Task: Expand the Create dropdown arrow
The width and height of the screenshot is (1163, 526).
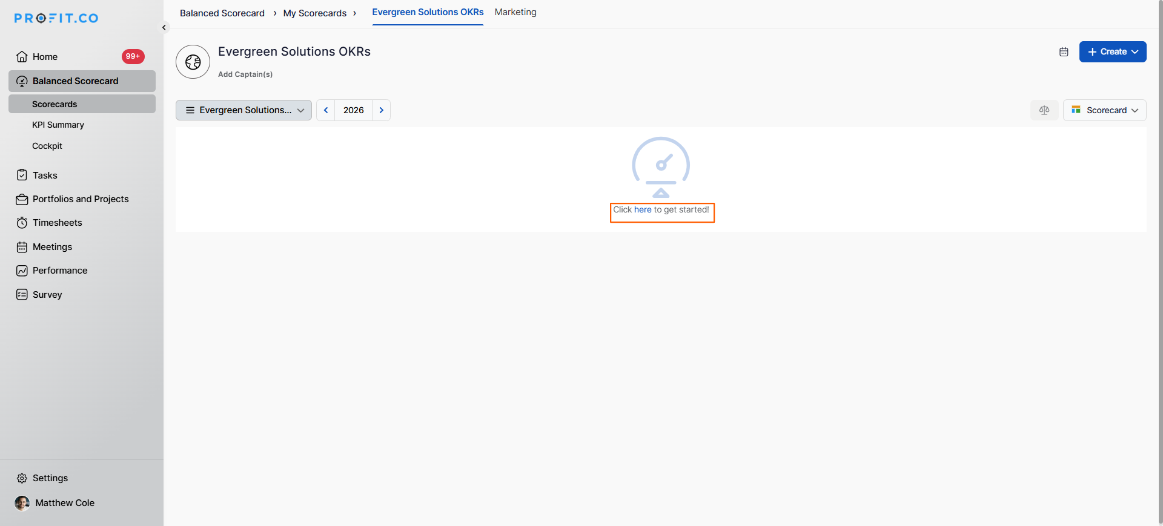Action: click(1135, 52)
